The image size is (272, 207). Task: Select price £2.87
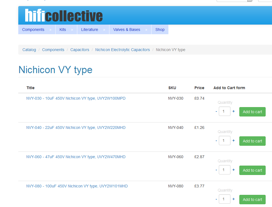click(x=199, y=157)
